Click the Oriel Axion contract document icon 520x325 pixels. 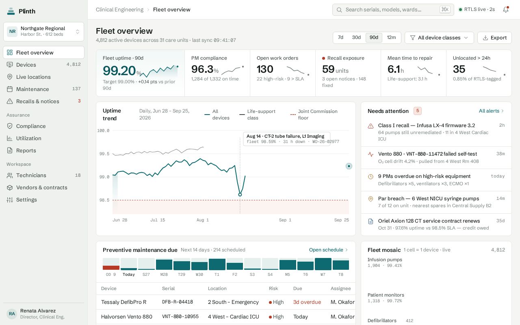[370, 221]
